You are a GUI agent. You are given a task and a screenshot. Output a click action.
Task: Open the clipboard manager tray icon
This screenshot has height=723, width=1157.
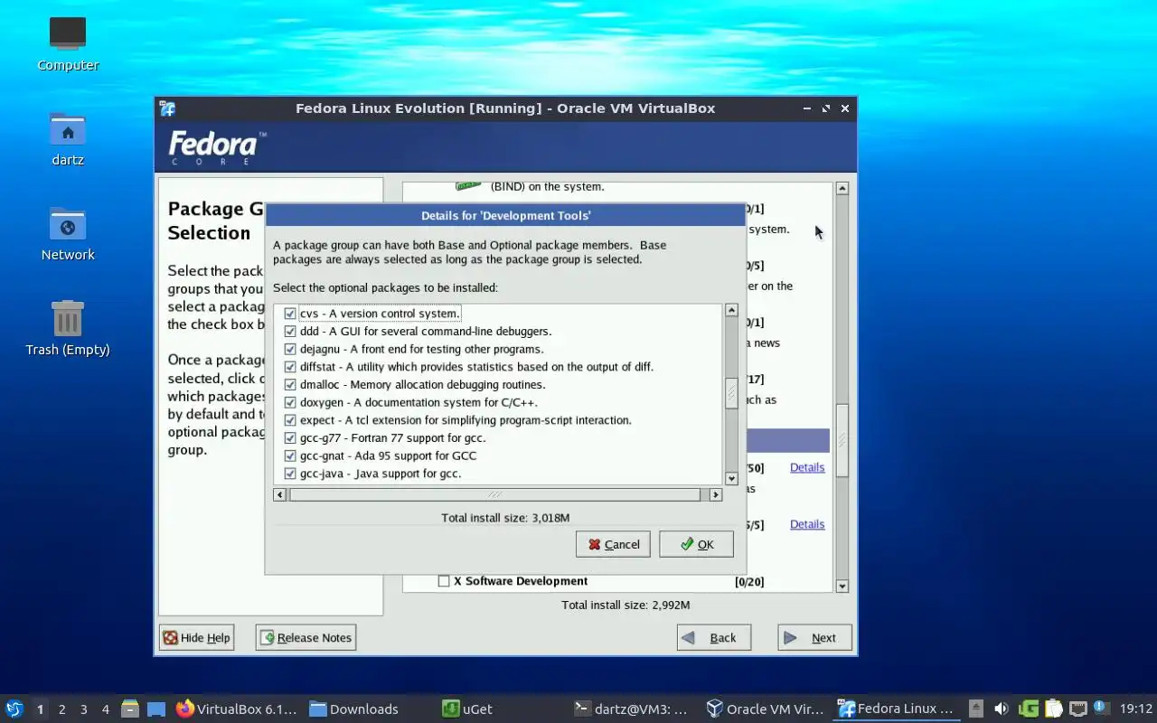[x=1053, y=709]
